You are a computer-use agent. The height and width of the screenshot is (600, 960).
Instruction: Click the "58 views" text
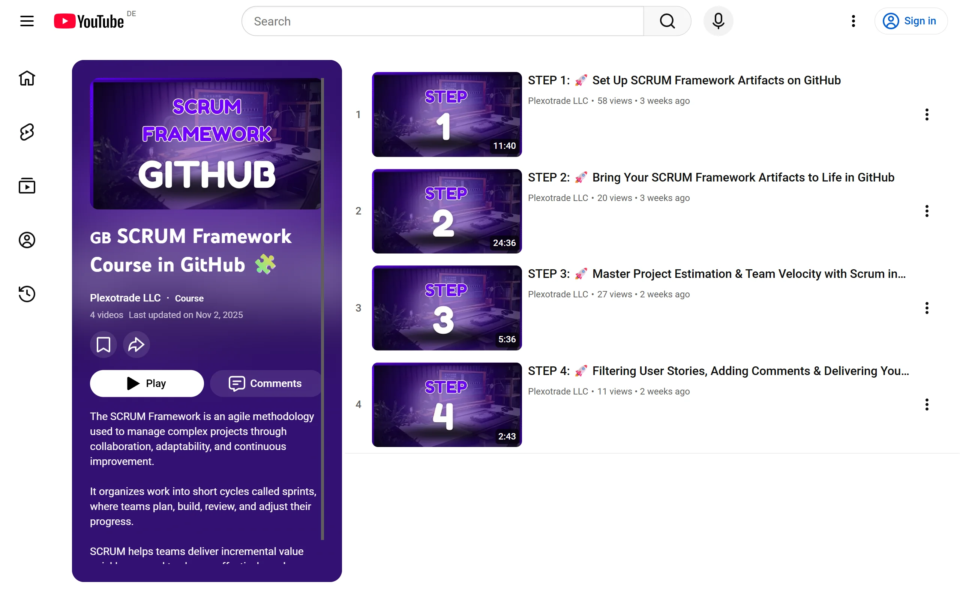pyautogui.click(x=615, y=101)
